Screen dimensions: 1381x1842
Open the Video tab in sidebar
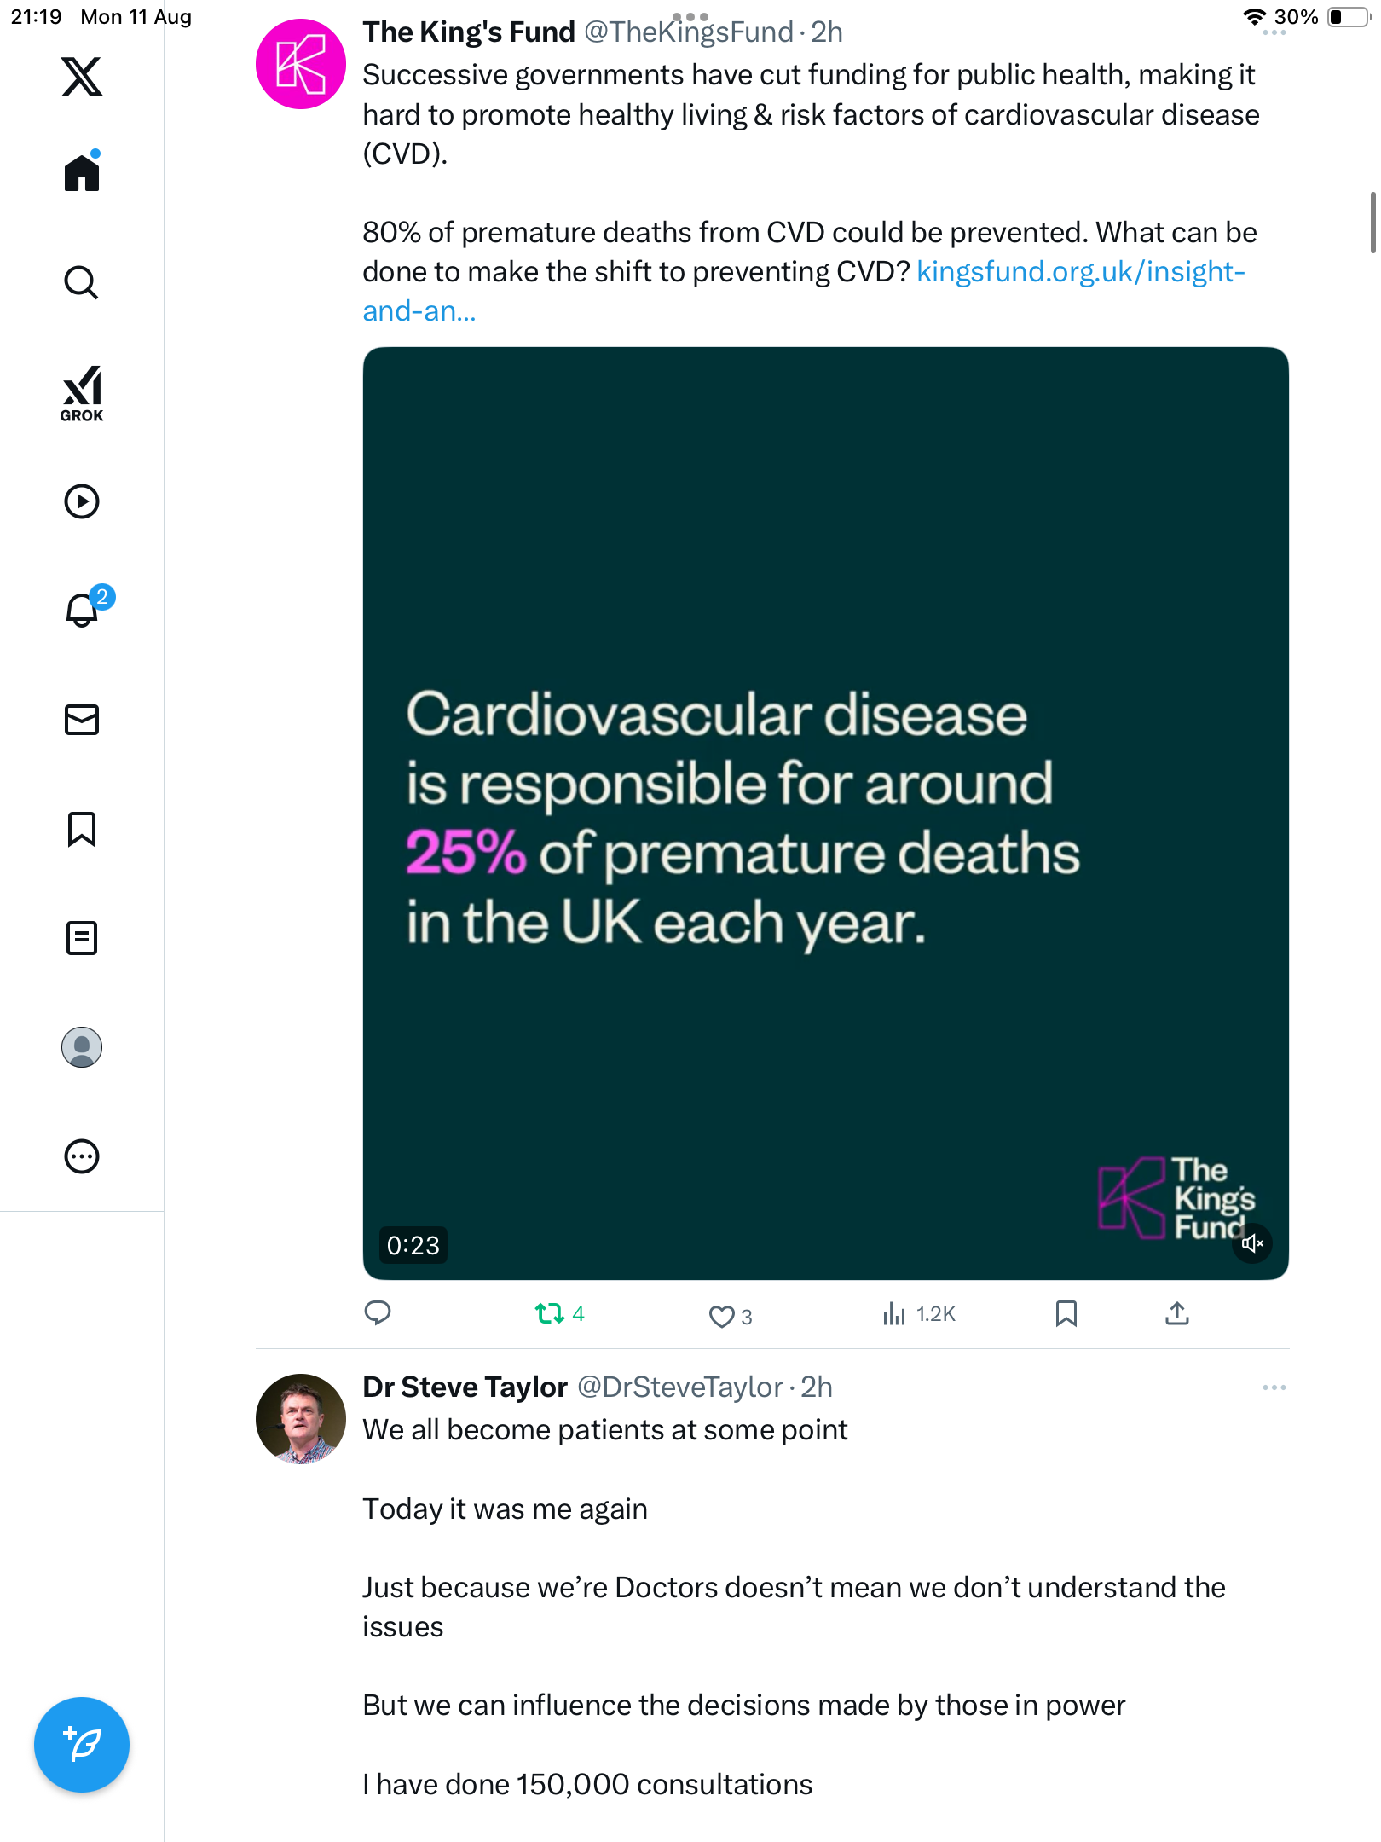[x=82, y=501]
